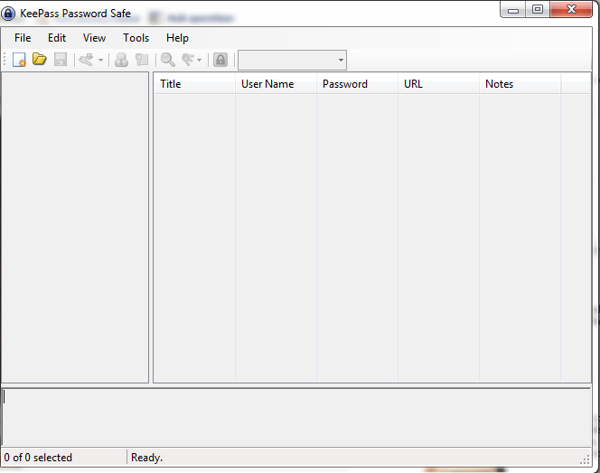Minimize the KeePass window
The width and height of the screenshot is (600, 473).
pos(512,10)
